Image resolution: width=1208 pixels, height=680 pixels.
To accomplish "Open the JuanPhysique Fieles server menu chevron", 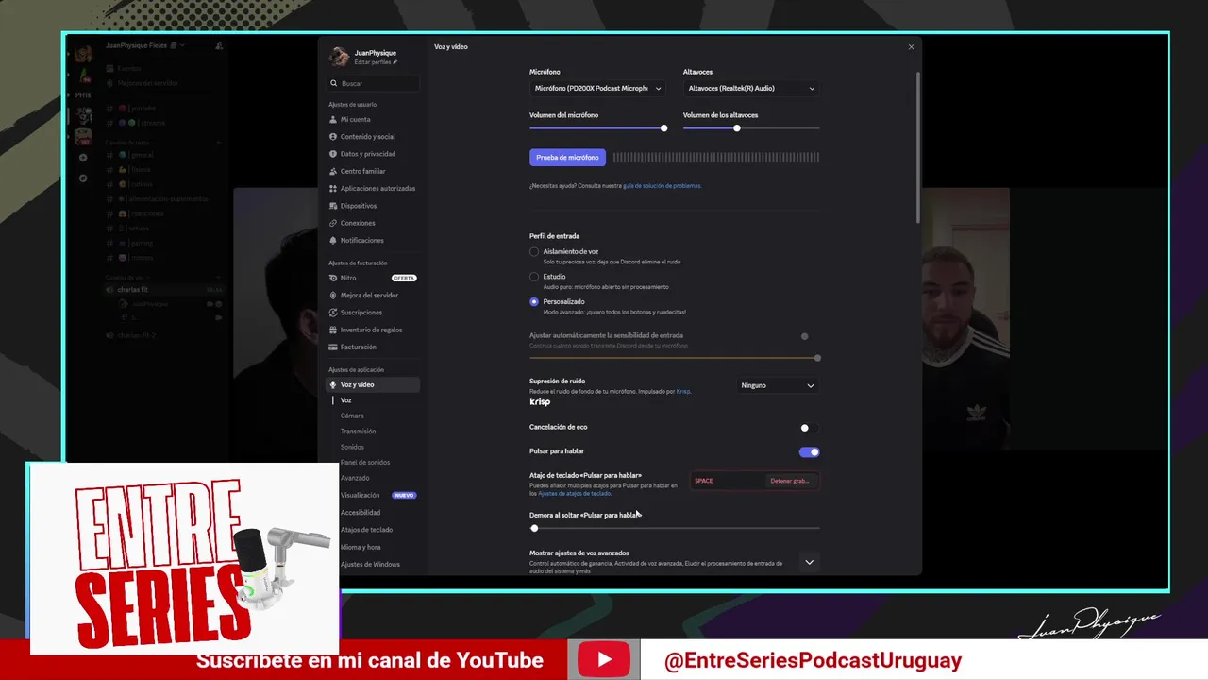I will (182, 45).
